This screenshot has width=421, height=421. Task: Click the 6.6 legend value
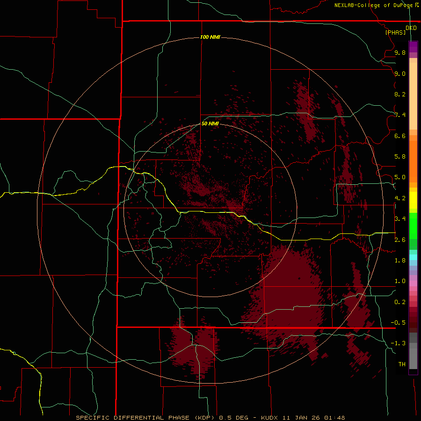(x=400, y=136)
